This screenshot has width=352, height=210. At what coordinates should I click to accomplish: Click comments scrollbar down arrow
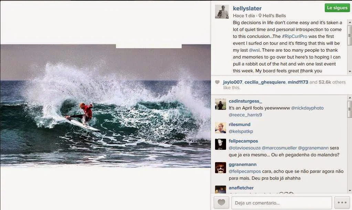[x=350, y=191]
